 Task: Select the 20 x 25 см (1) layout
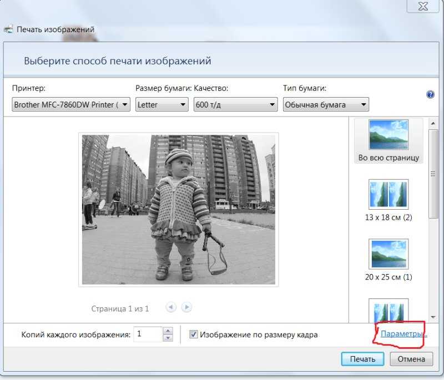[x=389, y=260]
